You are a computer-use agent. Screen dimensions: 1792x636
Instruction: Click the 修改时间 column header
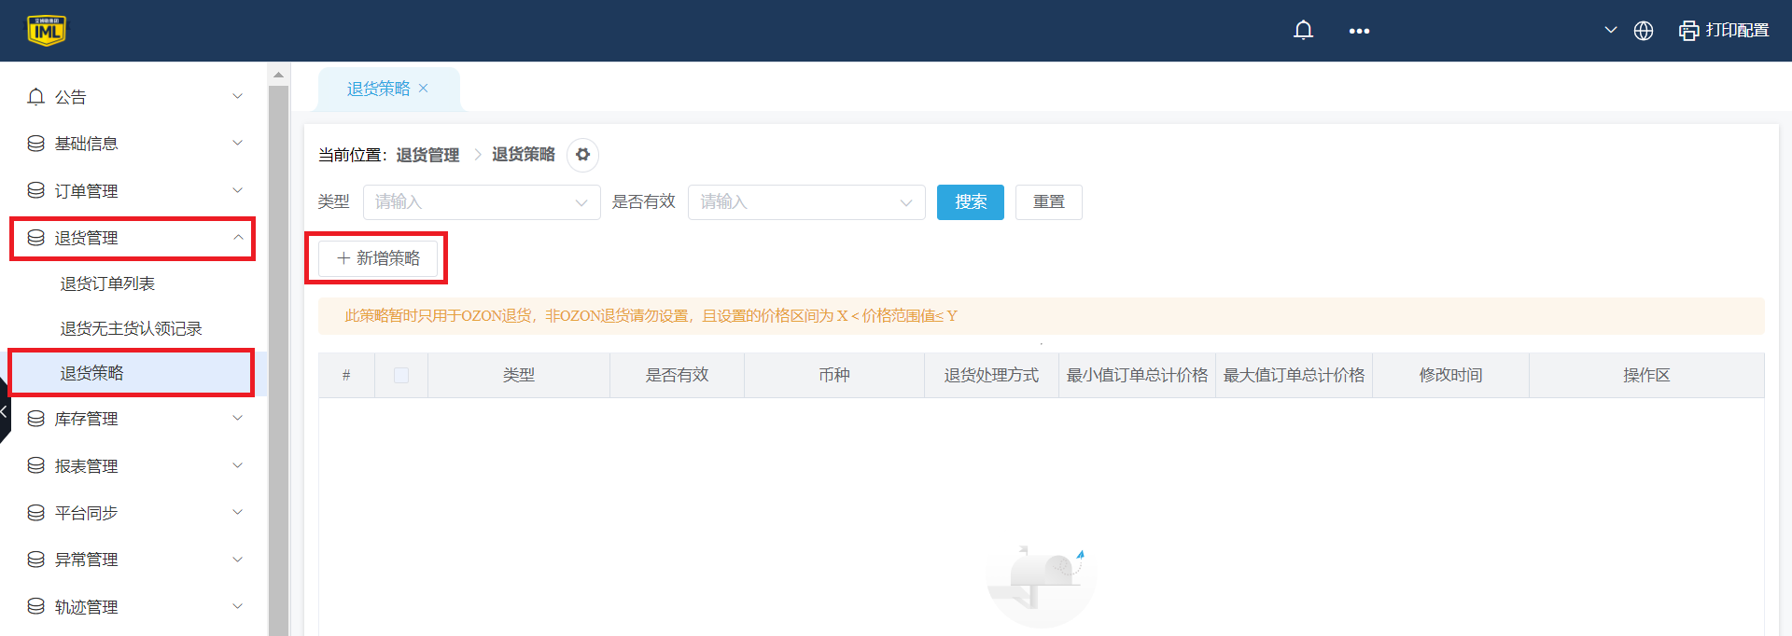tap(1450, 375)
